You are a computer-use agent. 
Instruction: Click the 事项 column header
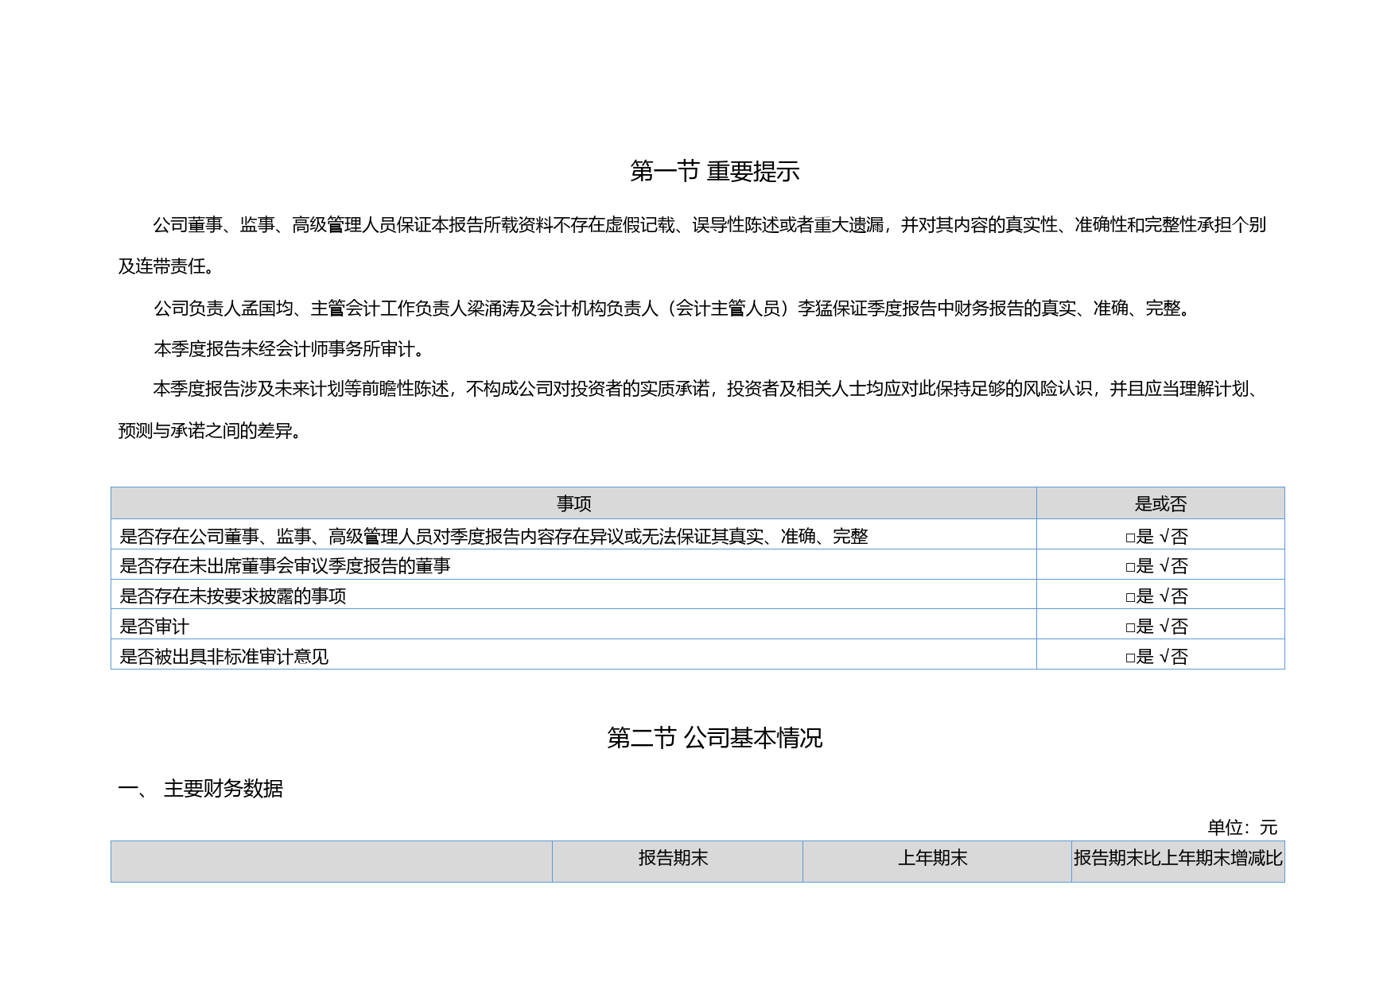pos(573,503)
